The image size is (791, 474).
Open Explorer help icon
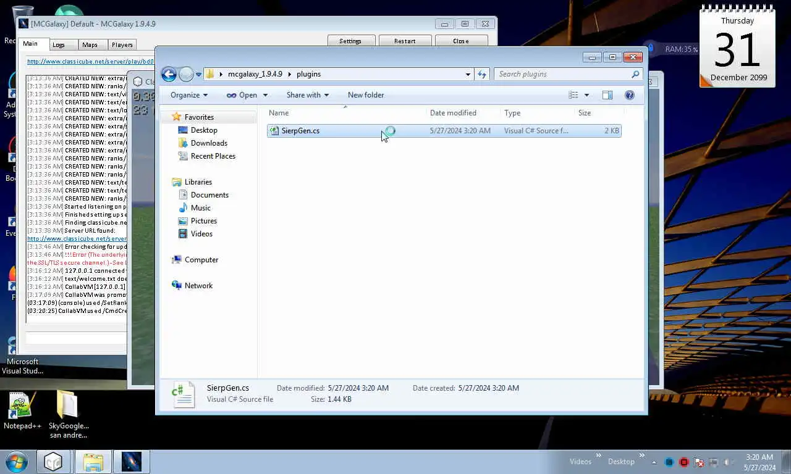630,95
